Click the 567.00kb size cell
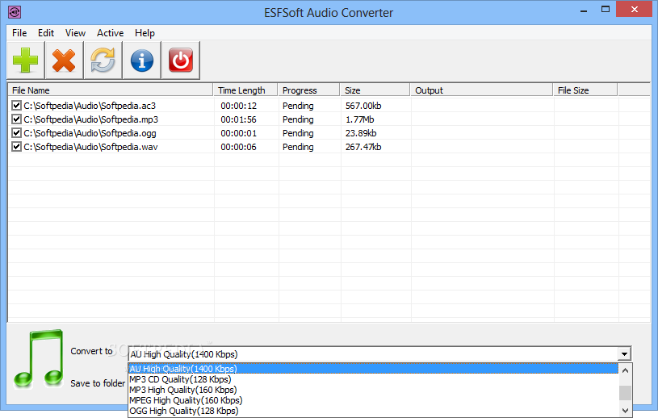Screen dimensions: 658x418 [x=363, y=106]
